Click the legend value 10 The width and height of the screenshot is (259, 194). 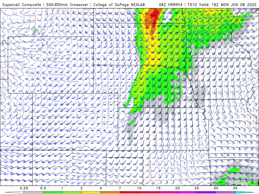(139, 188)
